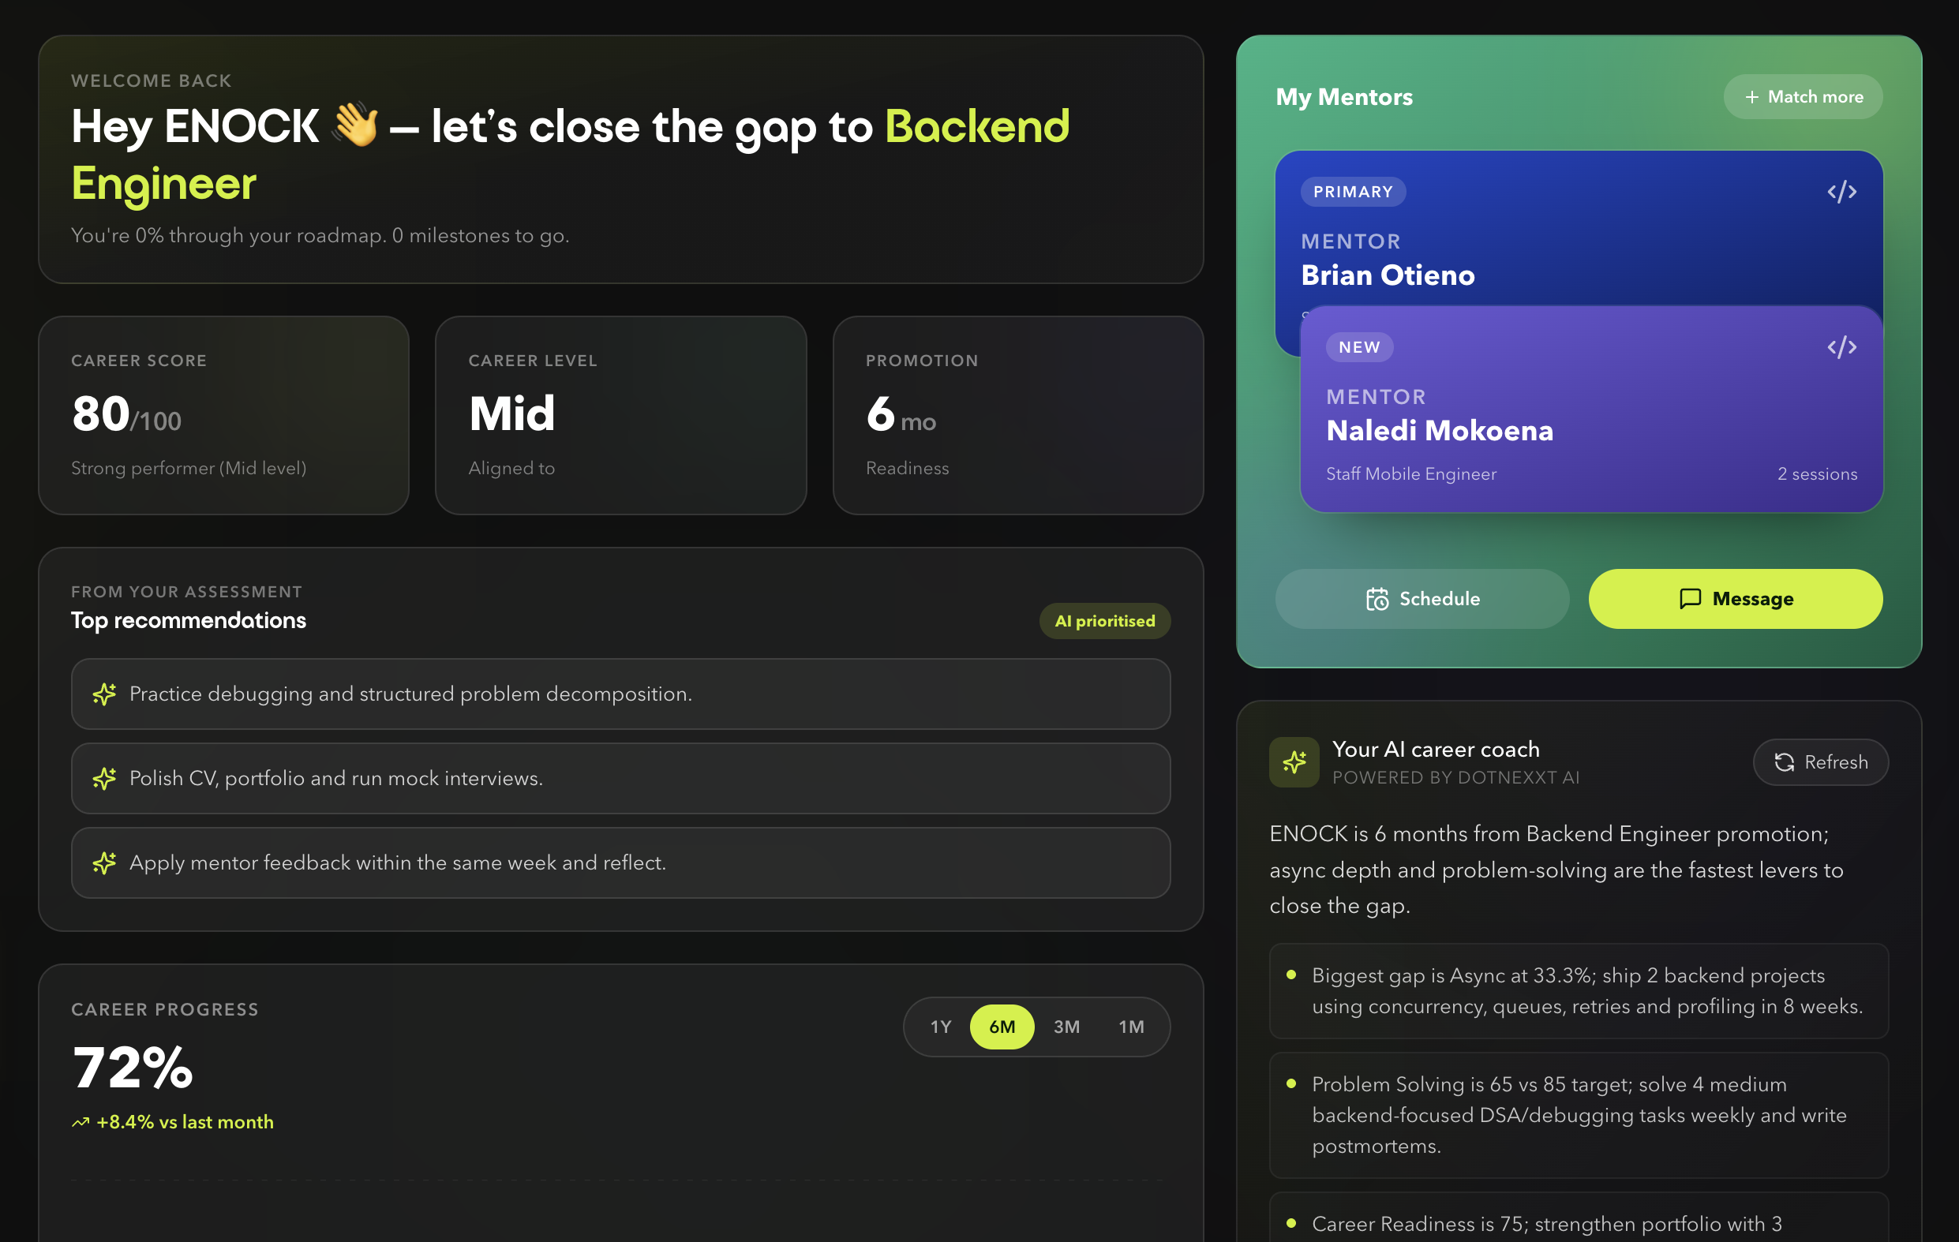Click the sparkle icon beside AI career coach
This screenshot has width=1959, height=1242.
1294,762
